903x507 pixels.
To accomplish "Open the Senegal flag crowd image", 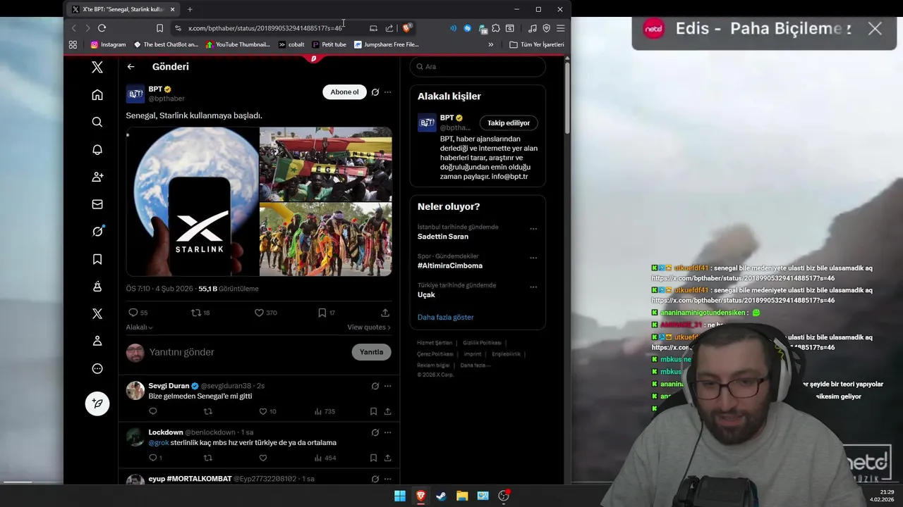I will pyautogui.click(x=326, y=164).
